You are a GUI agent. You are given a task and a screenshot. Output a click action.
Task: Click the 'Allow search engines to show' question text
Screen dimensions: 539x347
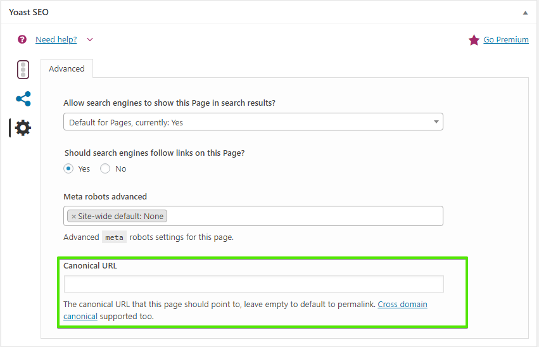170,103
